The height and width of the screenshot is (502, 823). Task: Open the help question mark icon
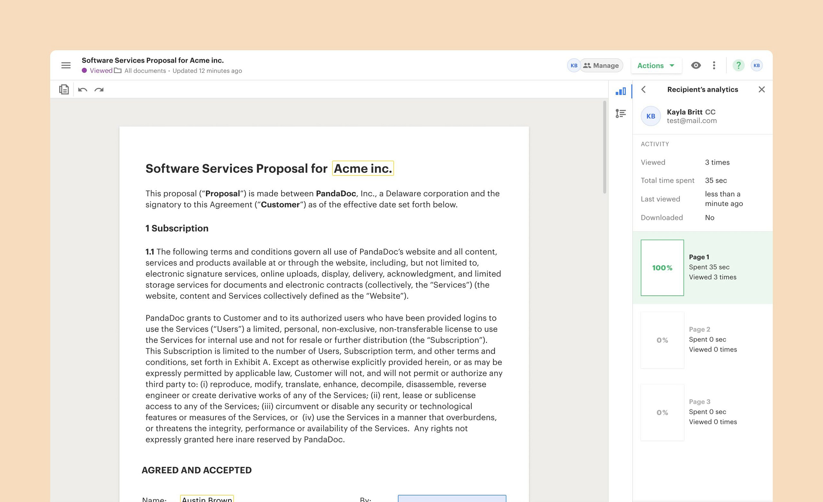(738, 65)
